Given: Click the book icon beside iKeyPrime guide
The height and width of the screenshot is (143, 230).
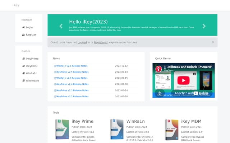Looking at the screenshot, I should click(23, 59).
